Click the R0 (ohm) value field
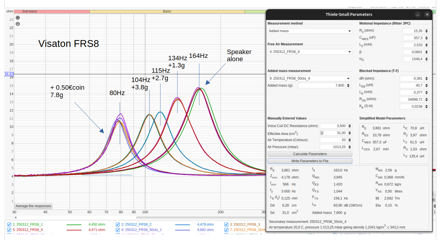The height and width of the screenshot is (240, 441). (413, 31)
